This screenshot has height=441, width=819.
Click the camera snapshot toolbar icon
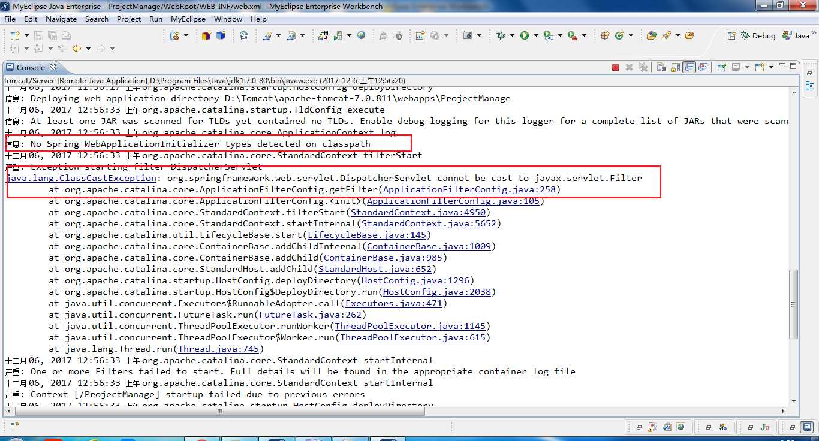click(468, 35)
